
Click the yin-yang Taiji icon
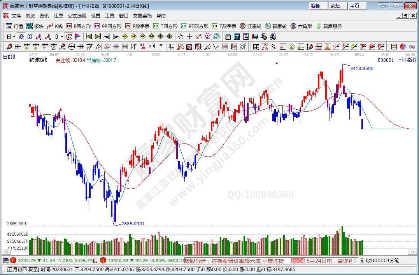403,47
